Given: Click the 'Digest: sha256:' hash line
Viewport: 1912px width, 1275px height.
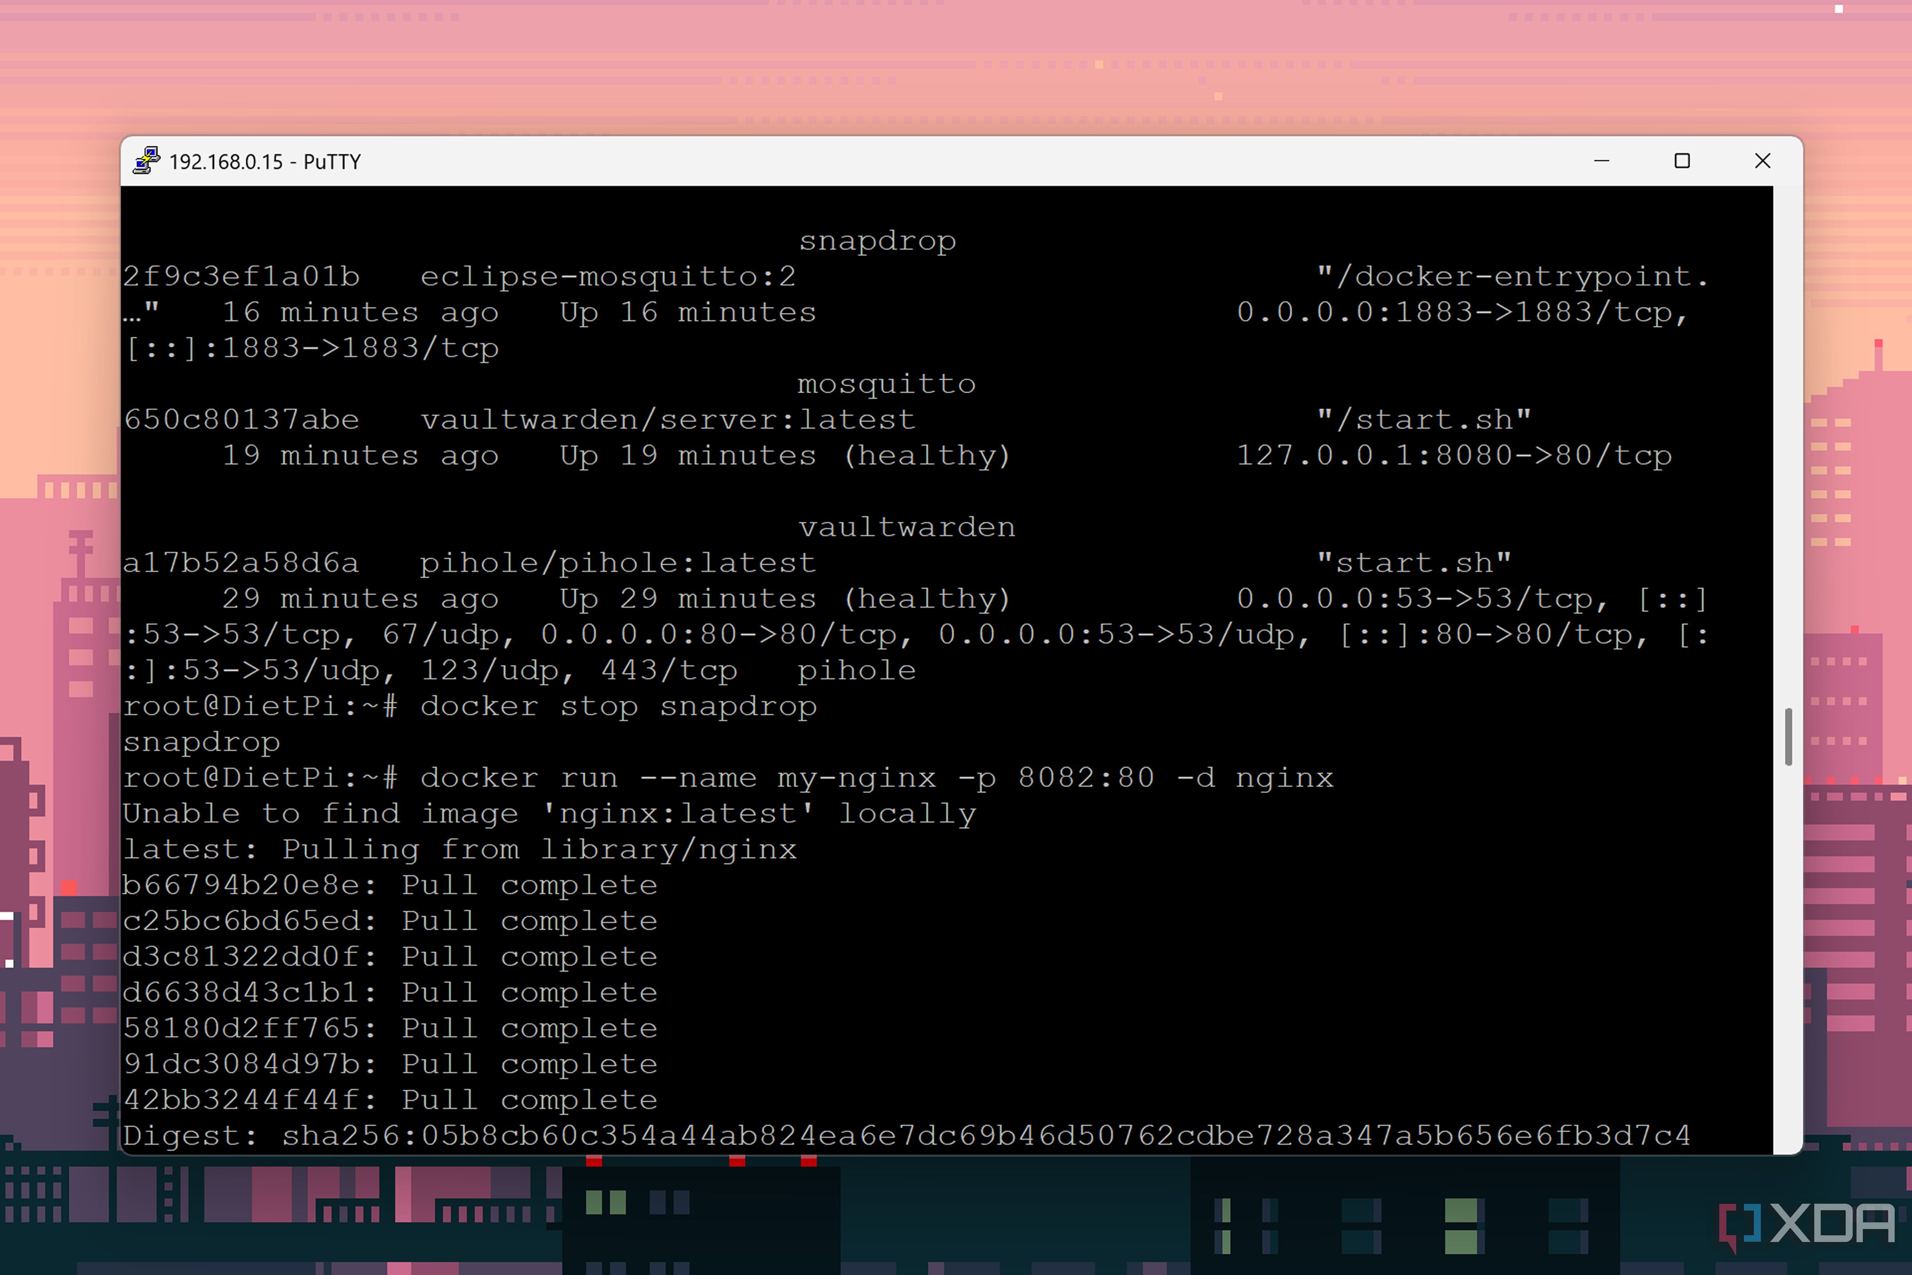Looking at the screenshot, I should click(x=906, y=1135).
